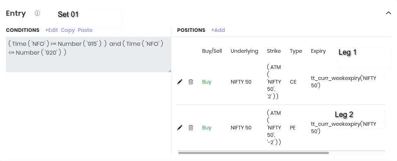Click +Edit link for conditions

[x=51, y=30]
